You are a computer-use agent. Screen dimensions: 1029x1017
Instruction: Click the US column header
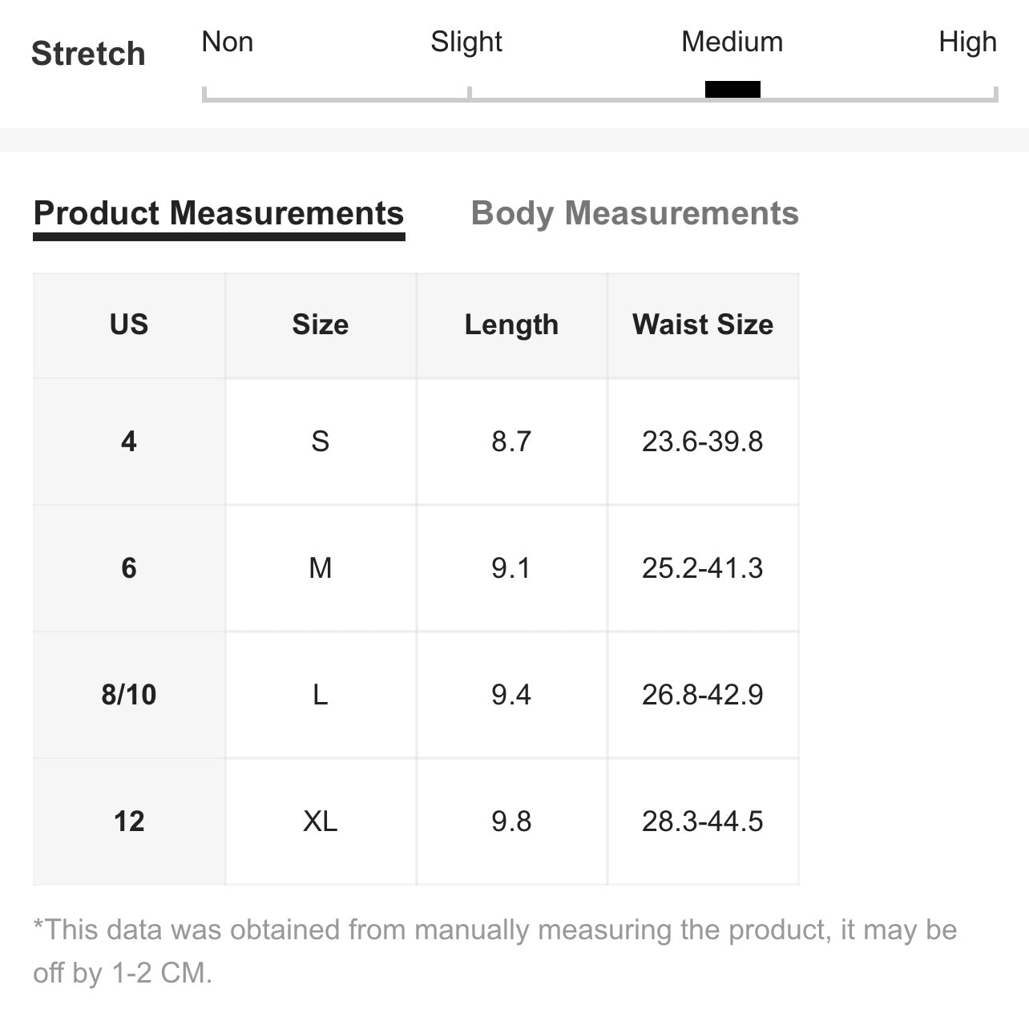[x=129, y=325]
